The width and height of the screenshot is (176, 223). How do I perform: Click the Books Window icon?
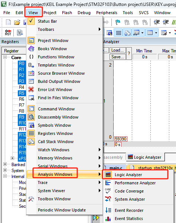tap(31, 49)
